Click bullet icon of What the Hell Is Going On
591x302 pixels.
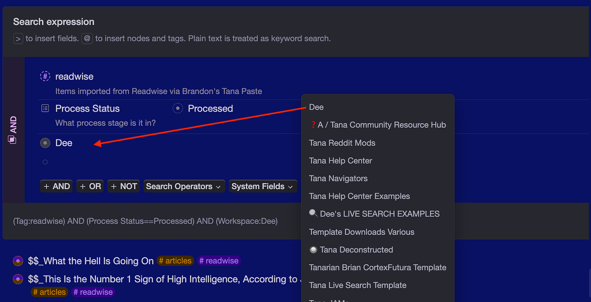click(18, 261)
